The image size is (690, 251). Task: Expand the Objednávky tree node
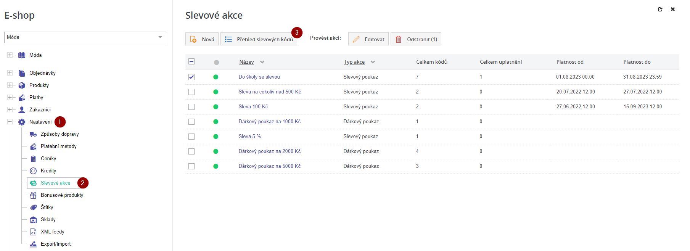(x=10, y=73)
